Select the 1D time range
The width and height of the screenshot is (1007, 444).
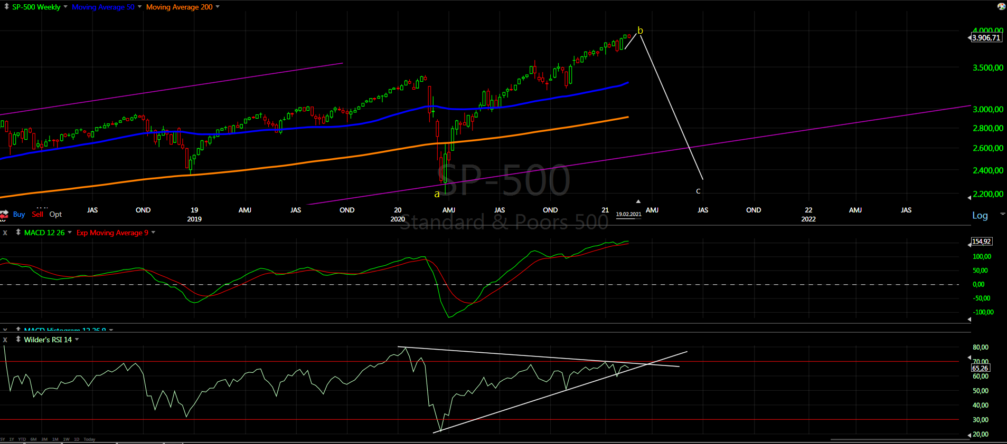click(x=77, y=439)
